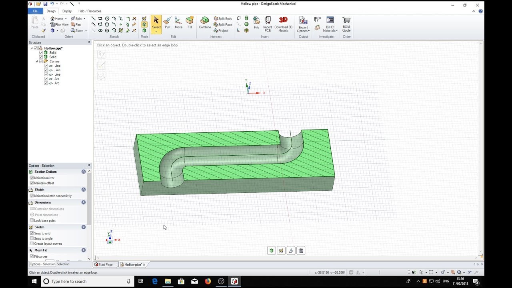Click the Save icon in quick access toolbar
The height and width of the screenshot is (288, 512).
(x=46, y=4)
